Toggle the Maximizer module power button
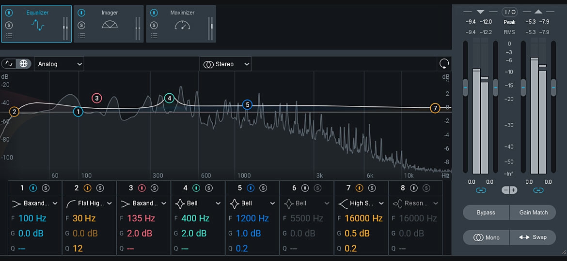Image resolution: width=567 pixels, height=261 pixels. click(x=154, y=13)
